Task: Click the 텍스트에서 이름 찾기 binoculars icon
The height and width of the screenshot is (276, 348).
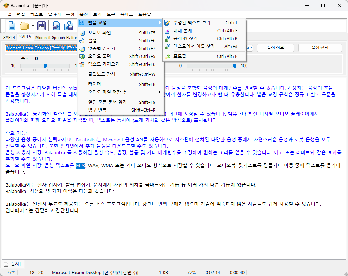Action: point(167,47)
